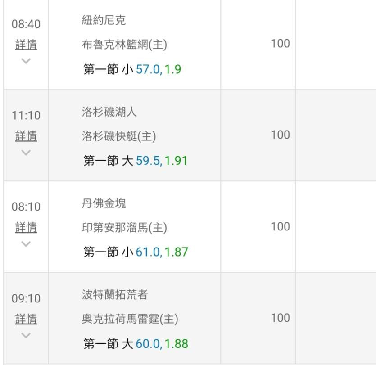The height and width of the screenshot is (365, 376).
Task: Click the 奧克拉荷馬雷霆(主) team name
Action: pos(130,319)
